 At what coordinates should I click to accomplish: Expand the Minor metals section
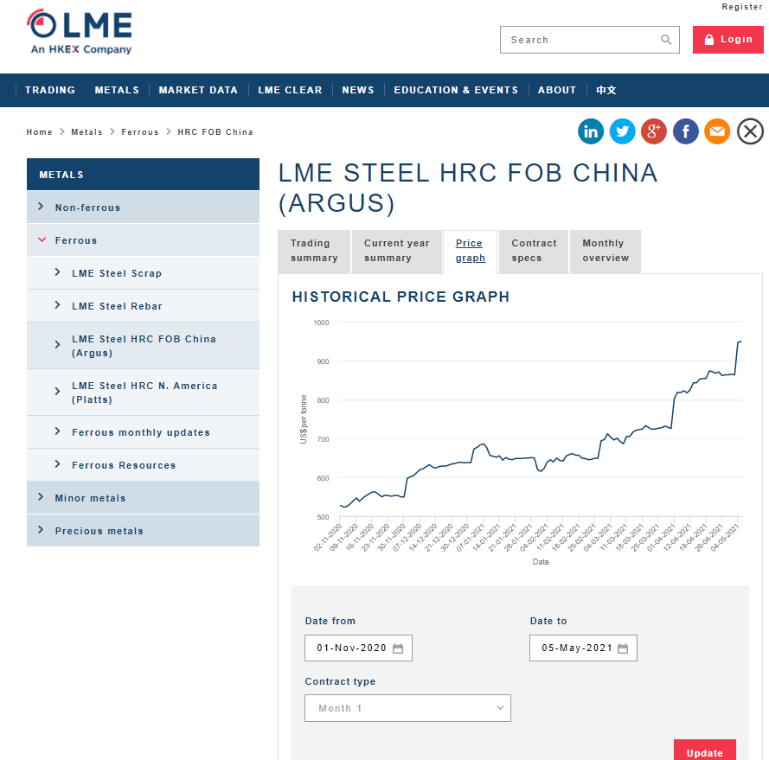click(x=143, y=498)
